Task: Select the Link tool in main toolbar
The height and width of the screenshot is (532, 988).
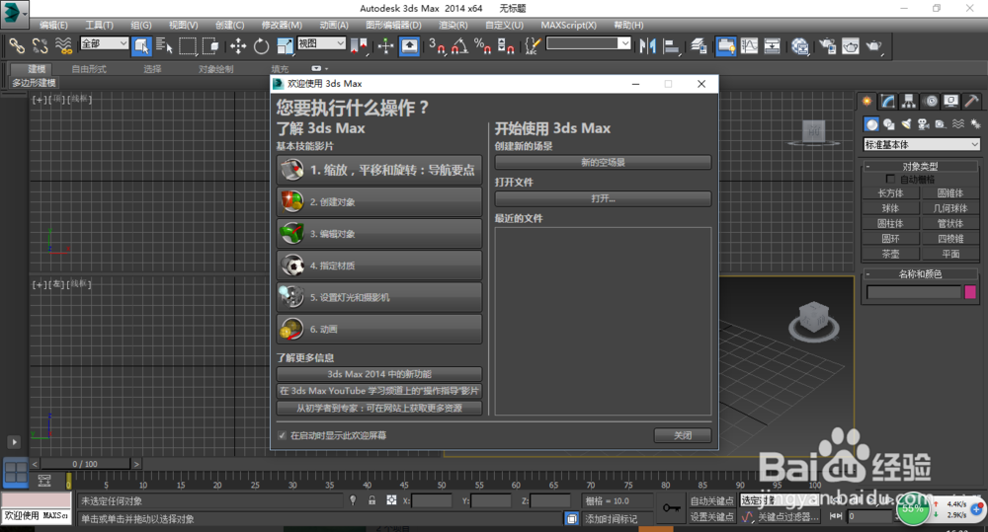Action: point(17,46)
